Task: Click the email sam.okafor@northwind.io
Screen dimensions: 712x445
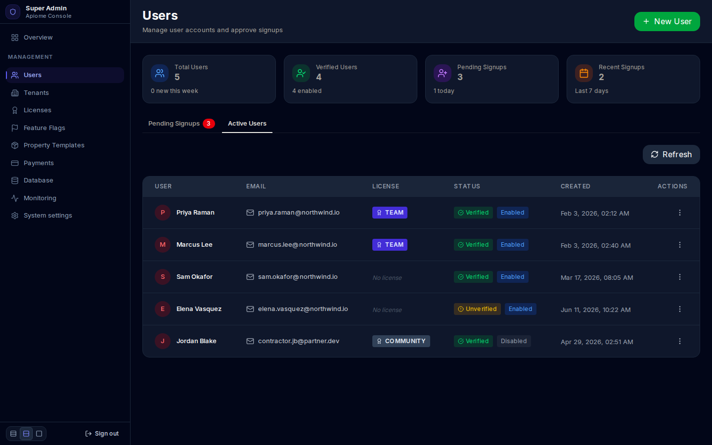Action: click(x=298, y=277)
